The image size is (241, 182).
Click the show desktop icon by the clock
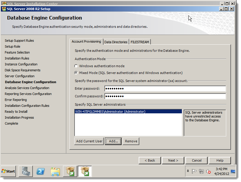(233, 171)
